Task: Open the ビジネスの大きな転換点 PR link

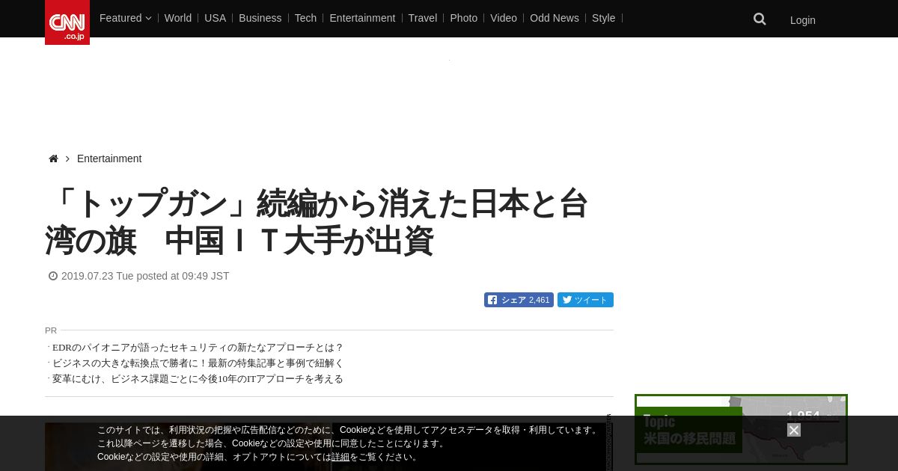Action: coord(198,363)
